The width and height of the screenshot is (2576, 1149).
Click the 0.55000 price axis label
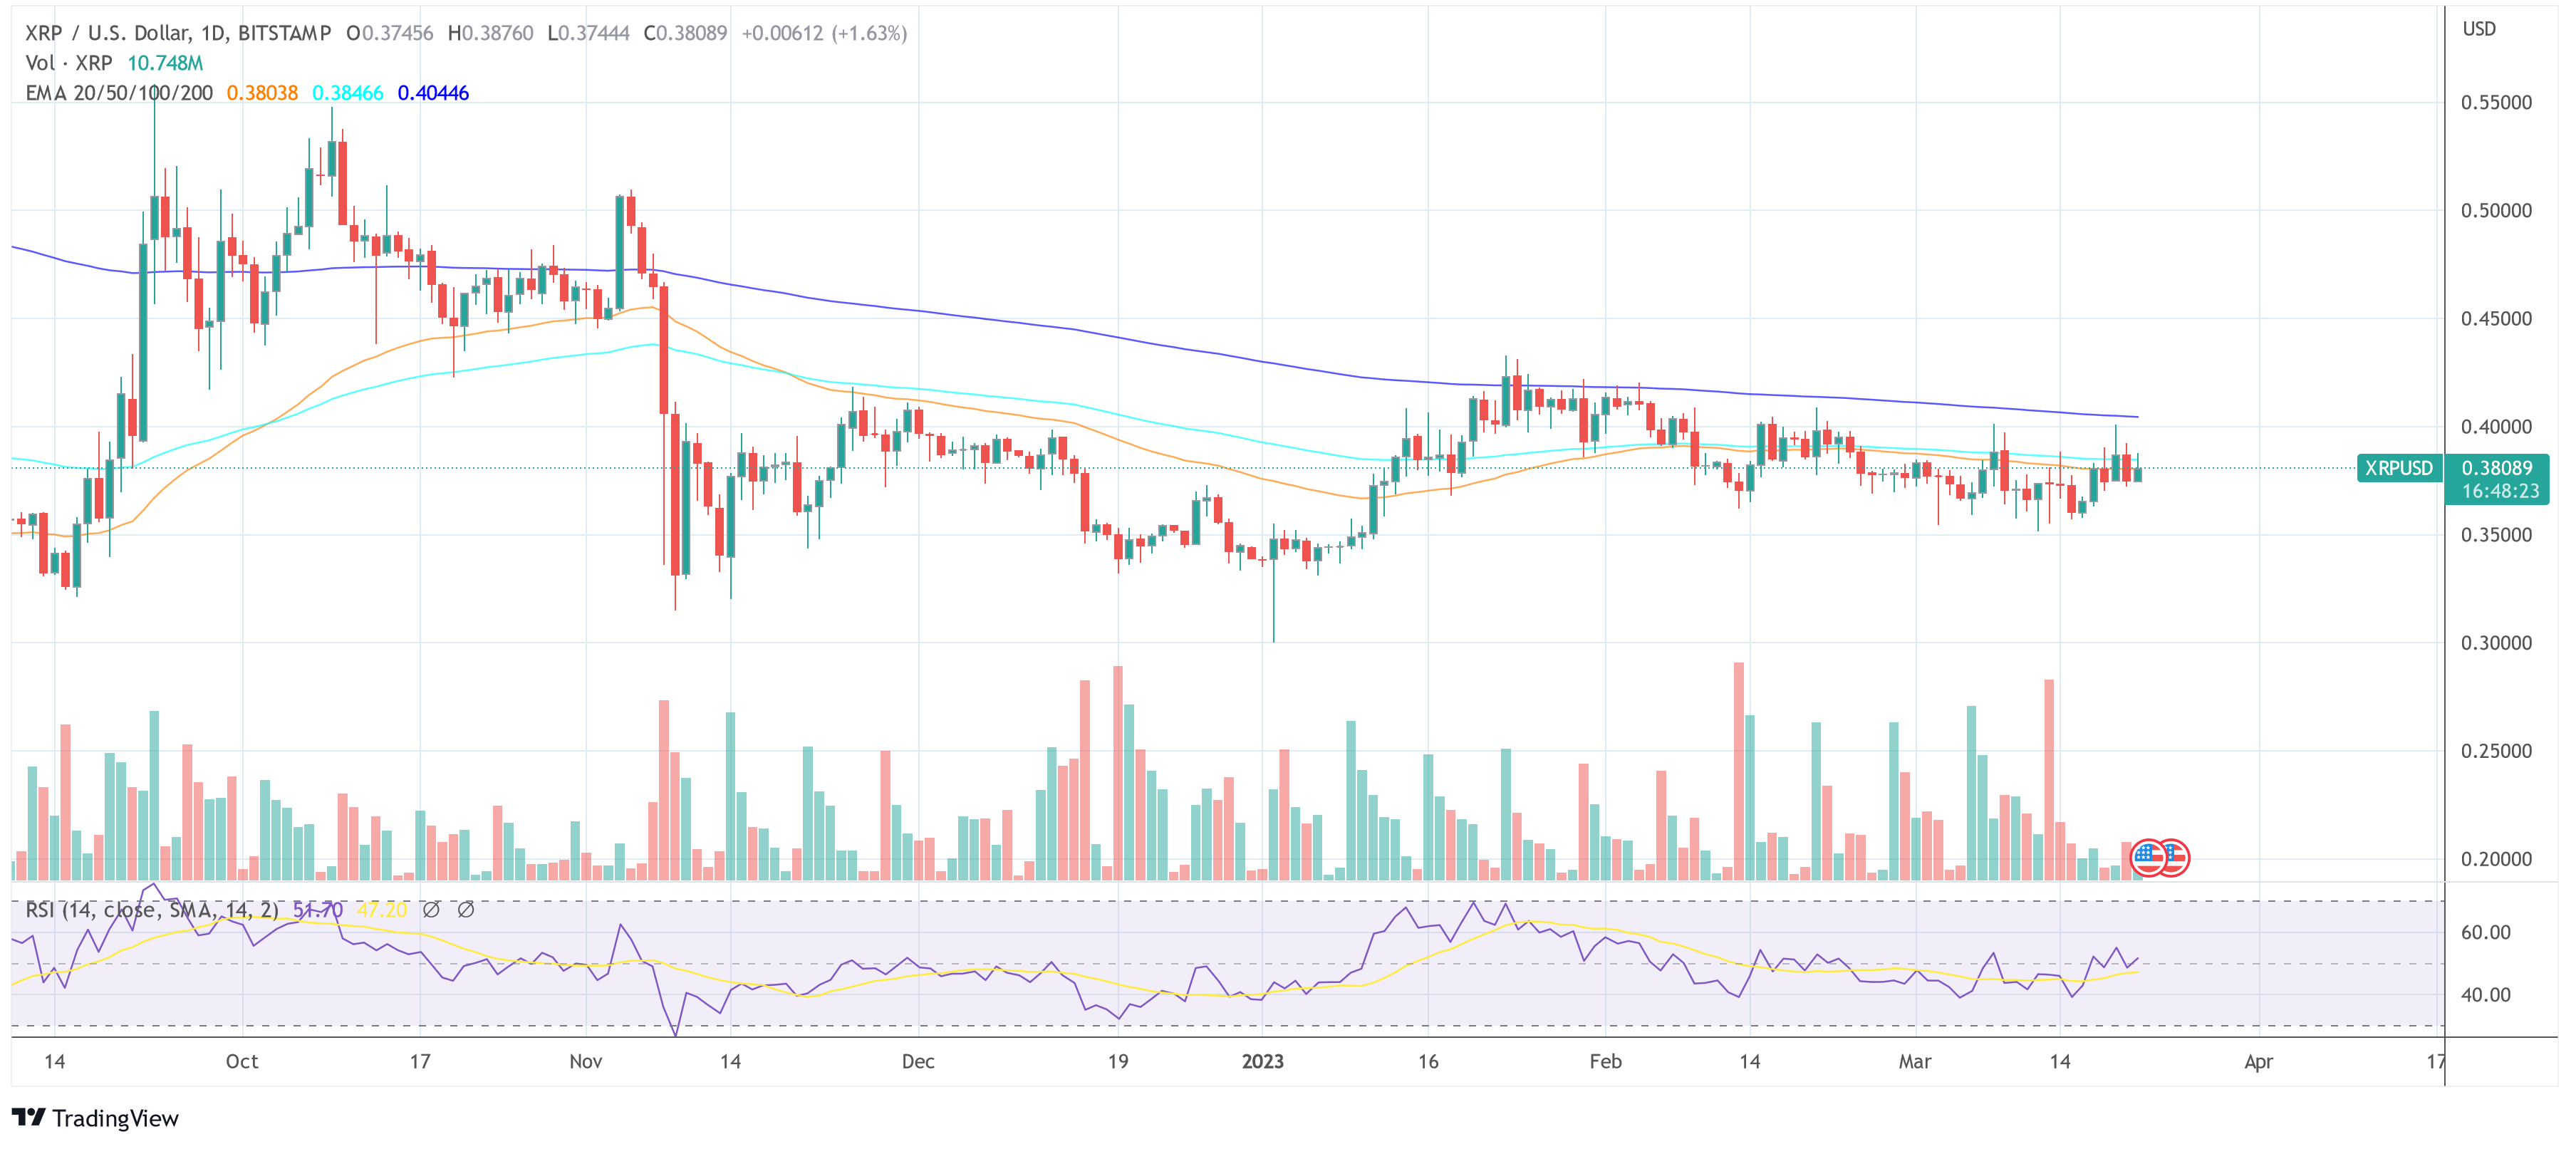point(2496,102)
